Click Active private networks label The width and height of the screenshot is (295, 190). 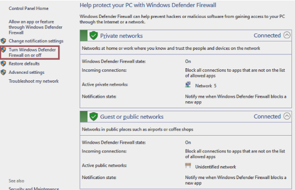pos(105,85)
